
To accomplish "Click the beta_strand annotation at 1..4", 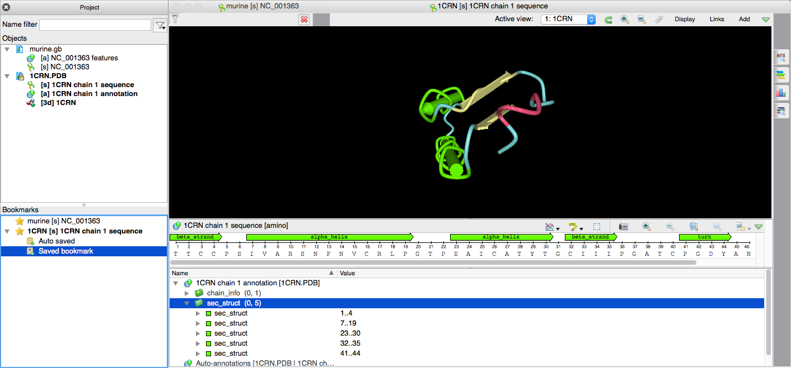I will click(195, 237).
